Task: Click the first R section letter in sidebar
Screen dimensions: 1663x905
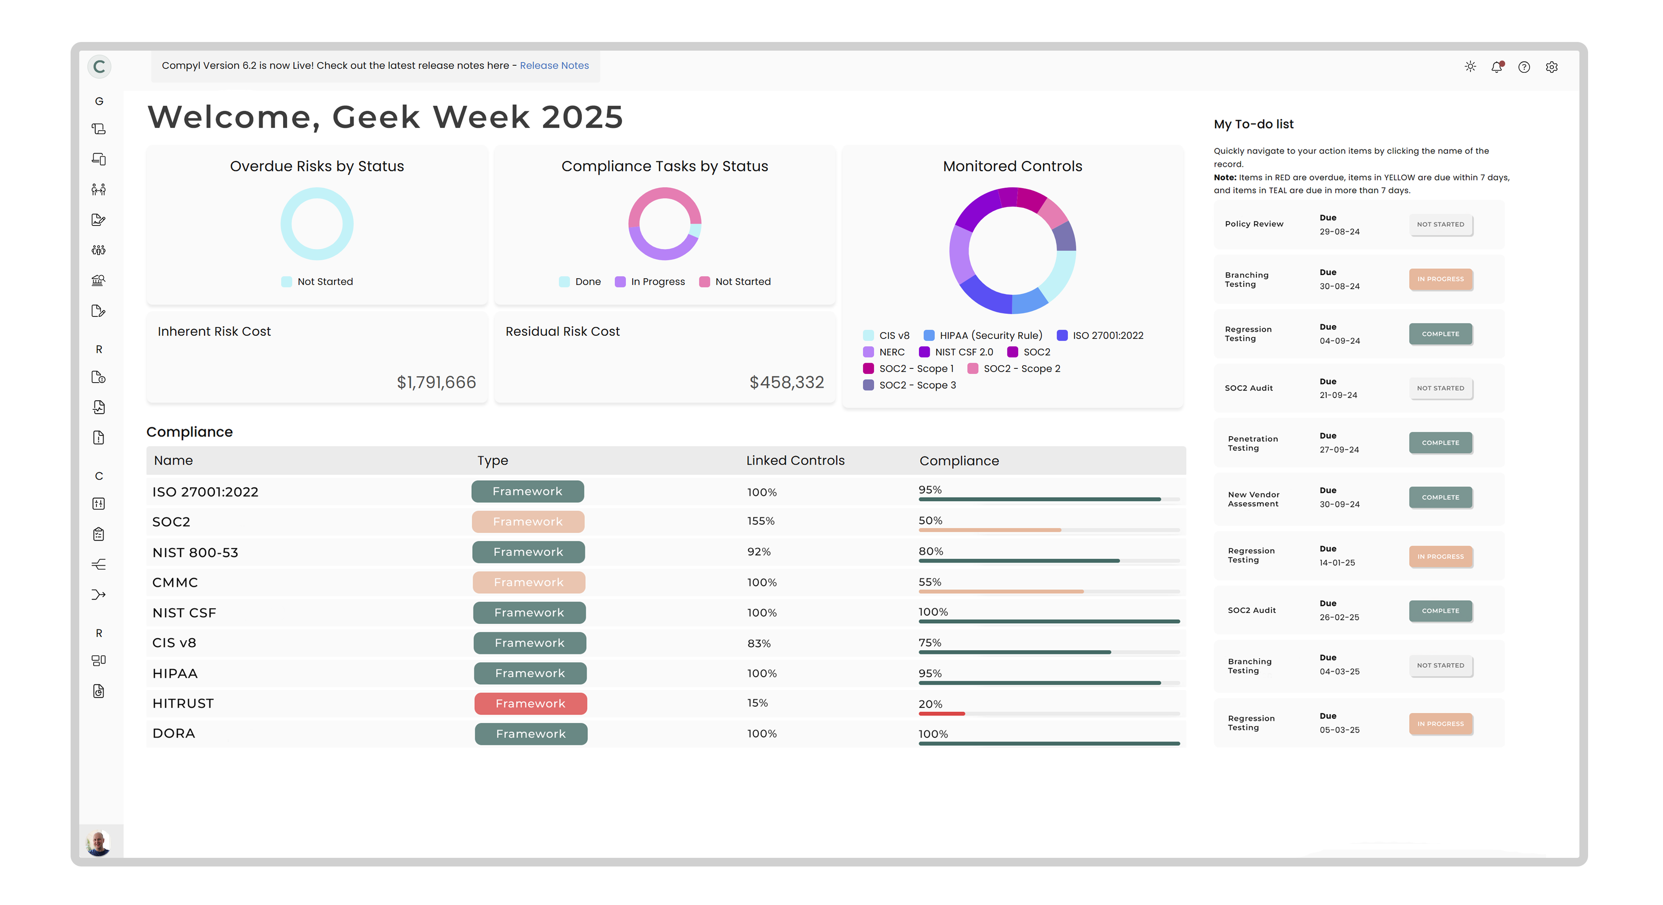Action: (x=99, y=349)
